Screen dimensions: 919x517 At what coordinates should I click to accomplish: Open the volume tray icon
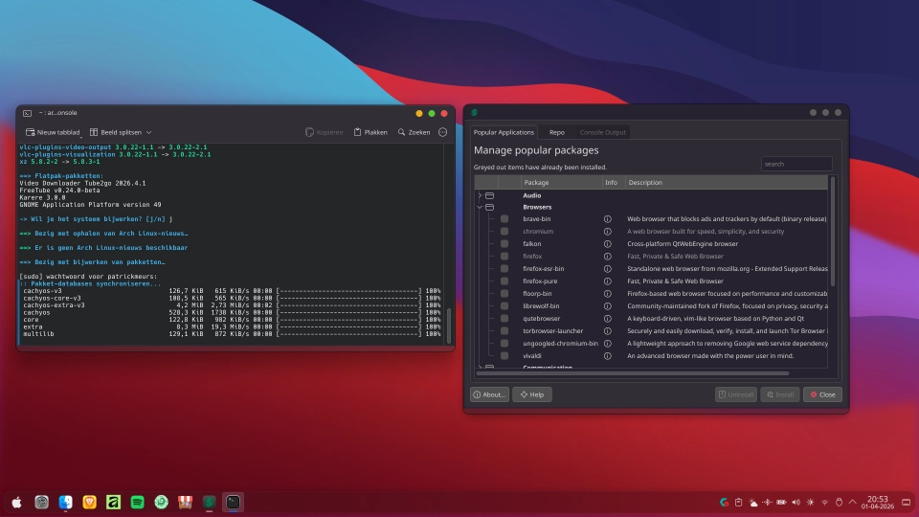pyautogui.click(x=796, y=503)
